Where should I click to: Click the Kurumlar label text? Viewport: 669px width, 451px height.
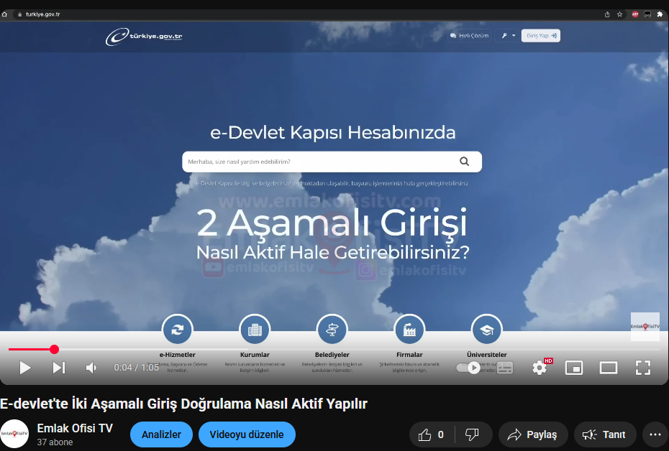(x=255, y=355)
